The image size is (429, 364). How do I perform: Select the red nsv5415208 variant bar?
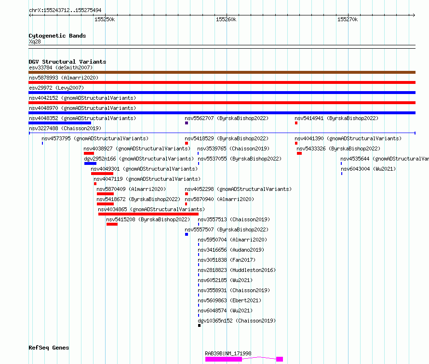[112, 224]
